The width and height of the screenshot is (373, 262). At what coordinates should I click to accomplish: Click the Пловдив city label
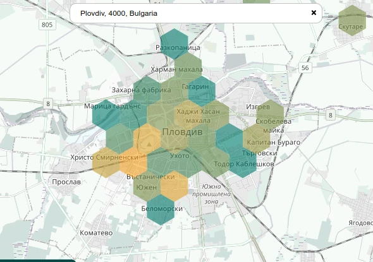point(182,132)
